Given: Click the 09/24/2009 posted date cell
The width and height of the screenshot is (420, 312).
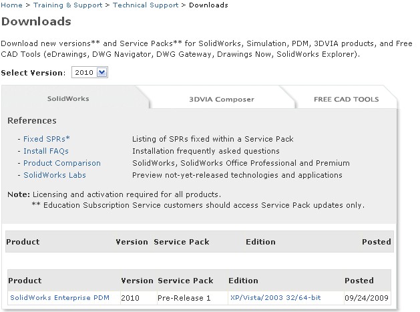Looking at the screenshot, I should [x=364, y=297].
